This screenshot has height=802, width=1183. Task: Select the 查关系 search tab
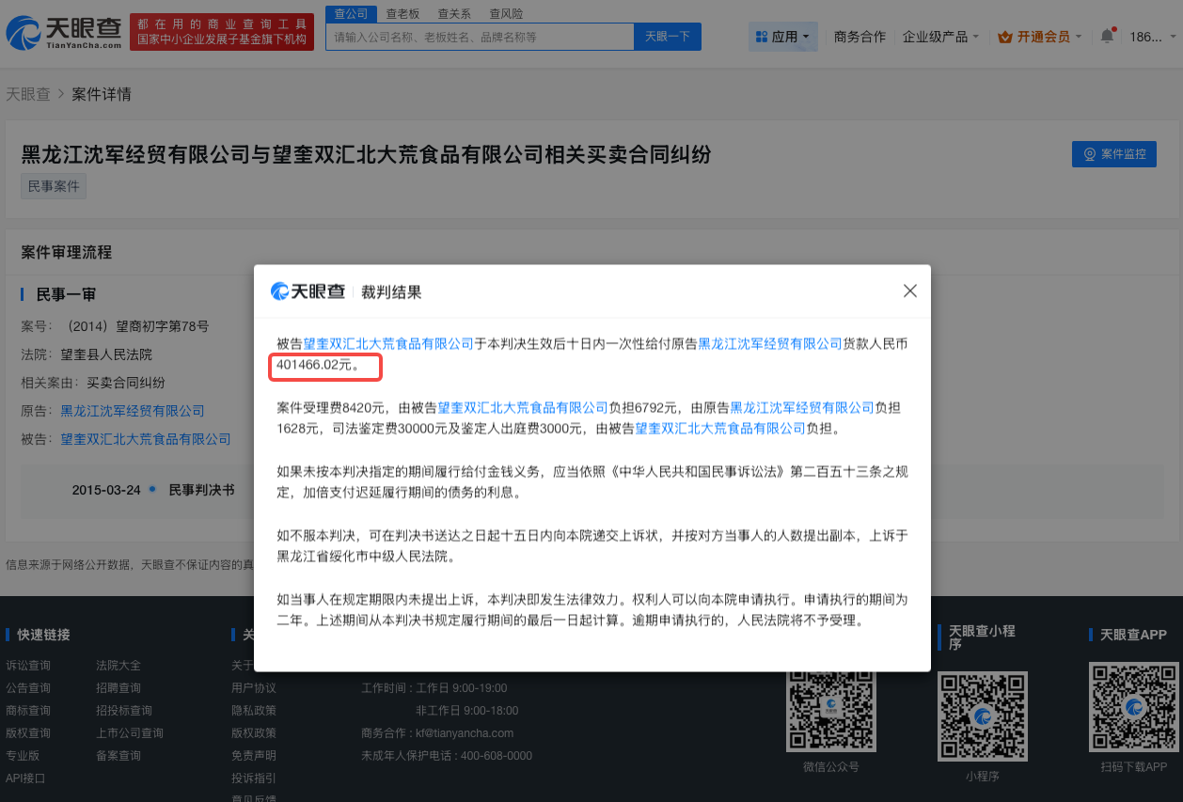pyautogui.click(x=454, y=13)
